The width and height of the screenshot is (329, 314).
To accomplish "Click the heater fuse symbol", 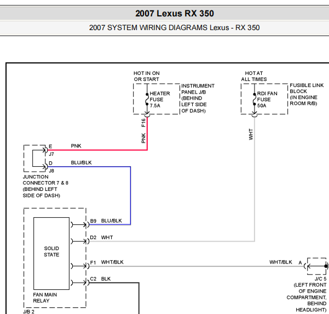I will [147, 100].
